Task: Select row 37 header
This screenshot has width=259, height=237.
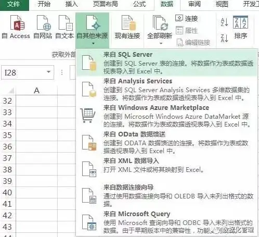Action: click(x=8, y=158)
